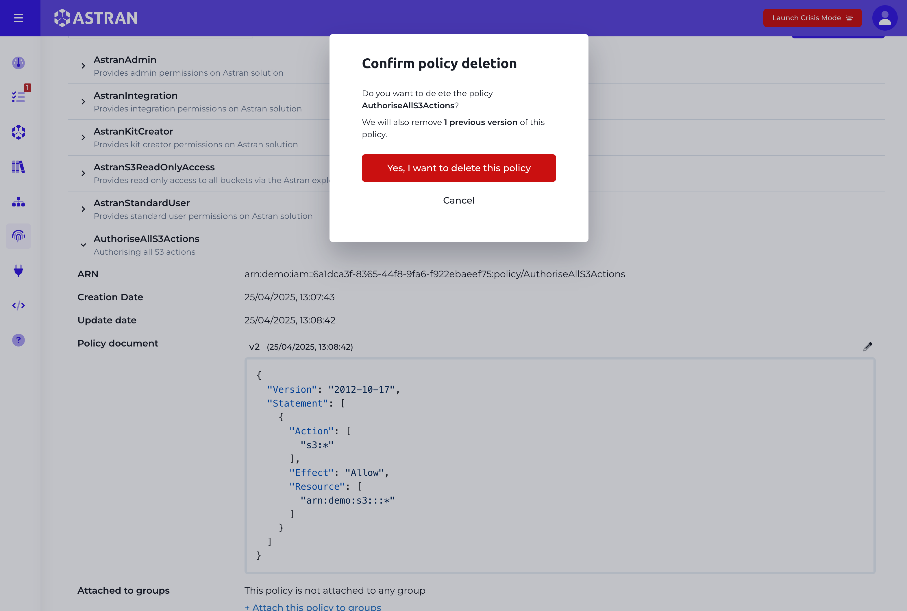Click the "Version": "2012-10-17" line
This screenshot has height=611, width=907.
coord(333,390)
